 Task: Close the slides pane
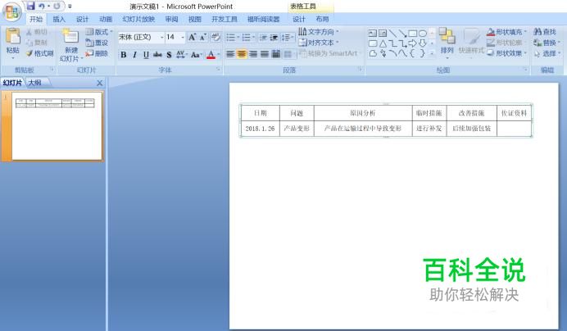(100, 84)
